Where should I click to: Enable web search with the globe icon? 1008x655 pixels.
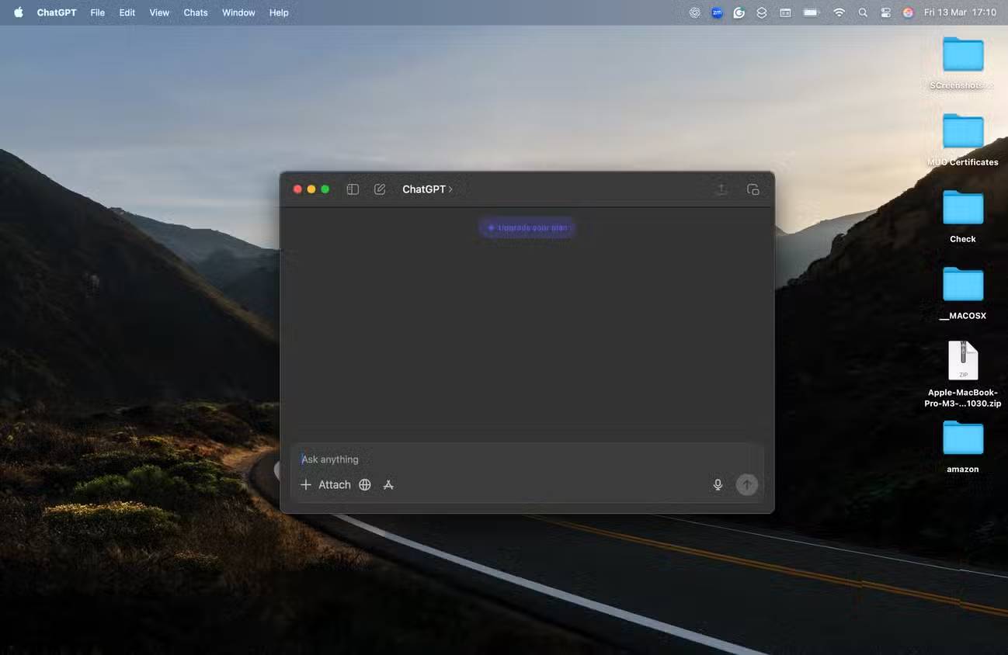[x=365, y=484]
